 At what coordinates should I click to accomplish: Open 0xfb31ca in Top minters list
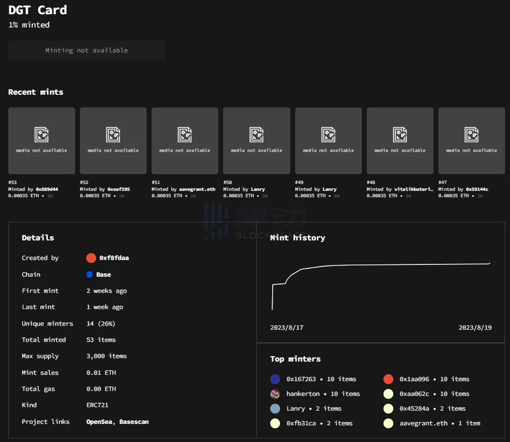(301, 423)
